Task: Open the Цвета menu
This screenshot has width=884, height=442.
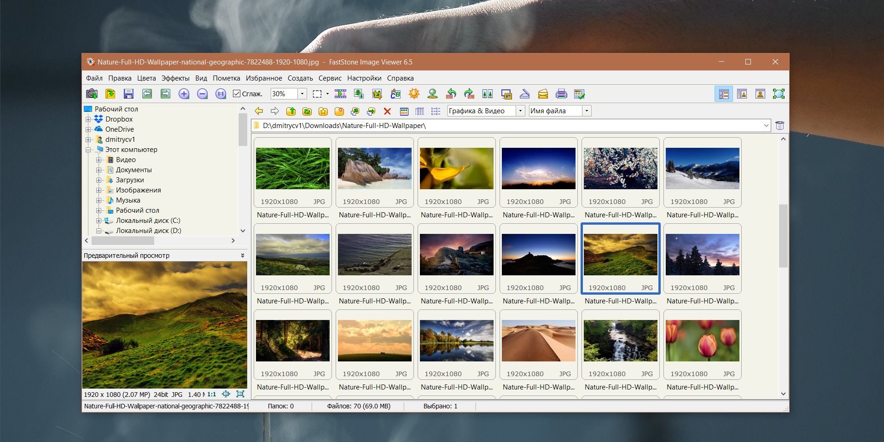Action: [x=146, y=78]
